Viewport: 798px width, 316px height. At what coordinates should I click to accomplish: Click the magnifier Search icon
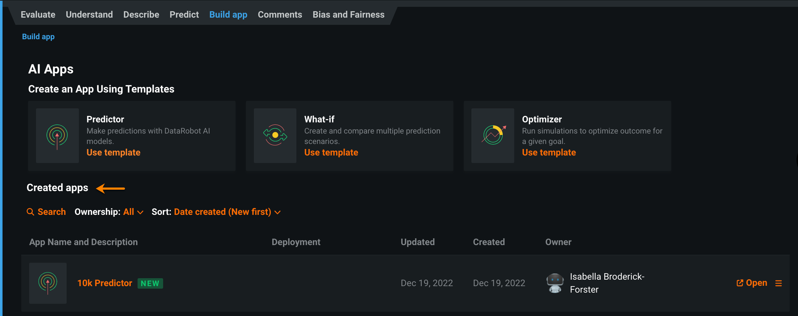pyautogui.click(x=31, y=212)
